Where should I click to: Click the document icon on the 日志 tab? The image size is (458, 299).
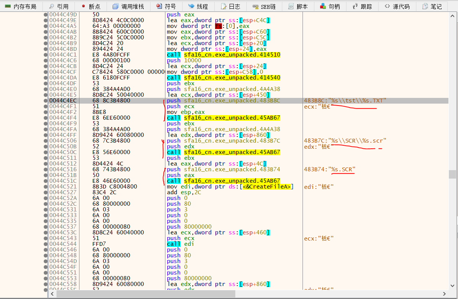click(223, 6)
